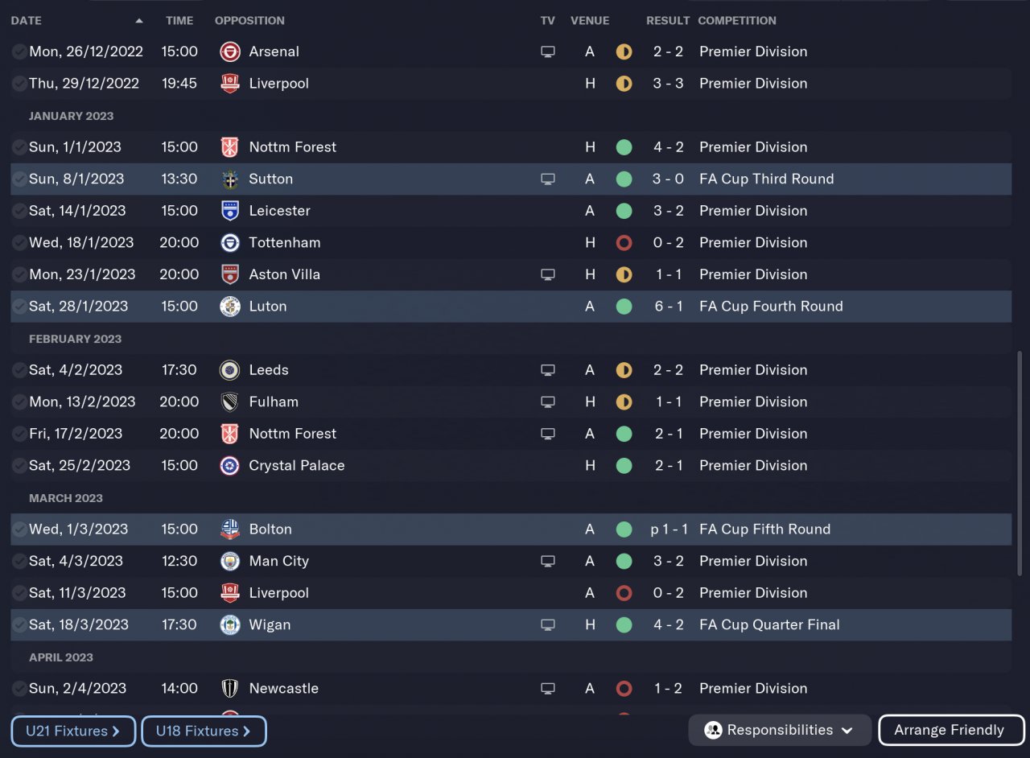The image size is (1030, 758).
Task: Sort by the Competition column header
Action: [737, 20]
